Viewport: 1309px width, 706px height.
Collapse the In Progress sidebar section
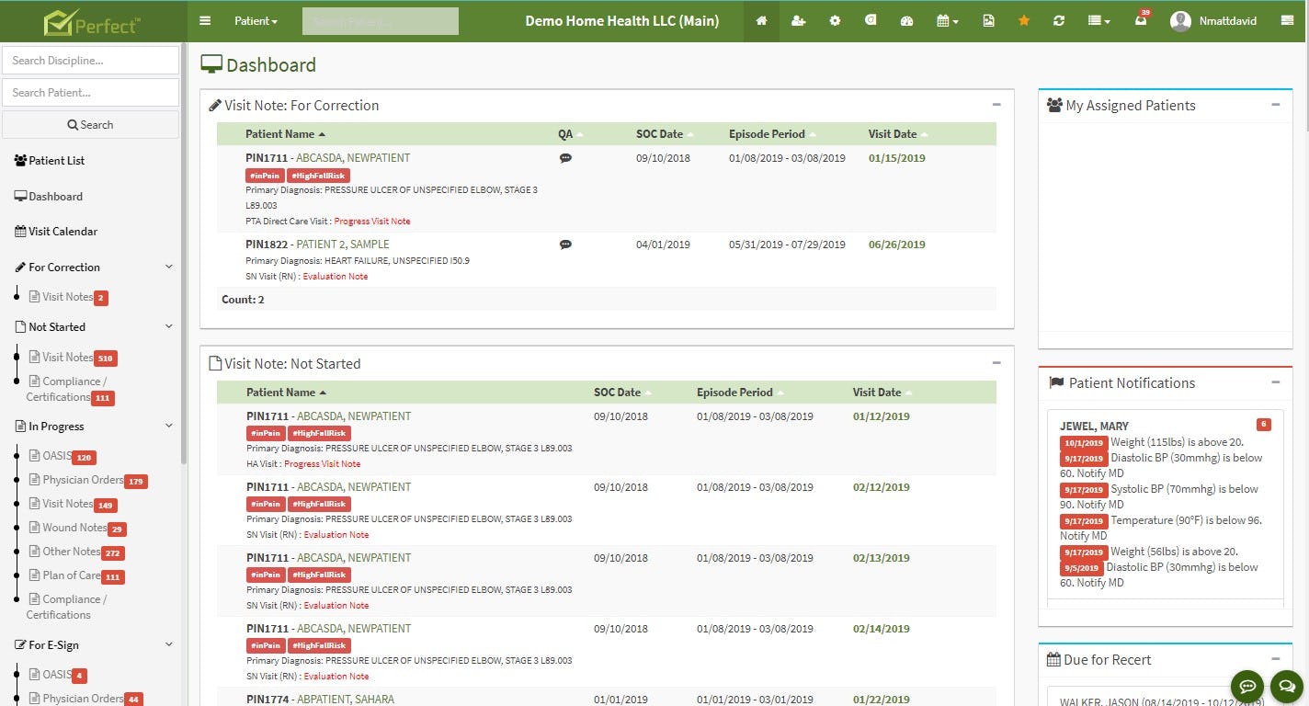[169, 426]
